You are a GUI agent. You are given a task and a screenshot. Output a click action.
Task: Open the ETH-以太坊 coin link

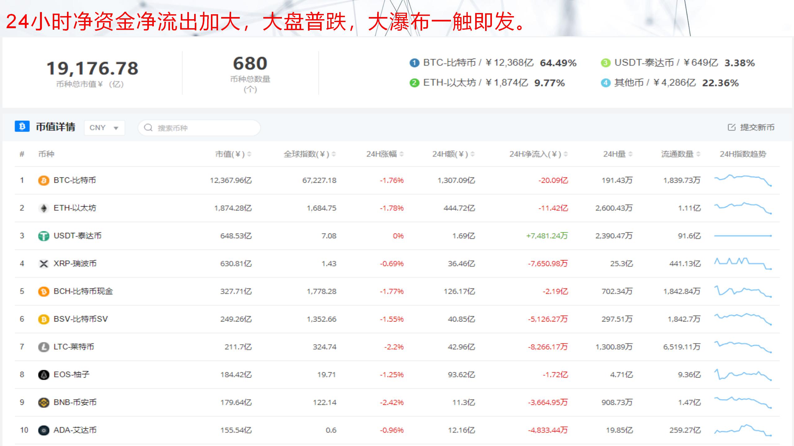(x=75, y=208)
